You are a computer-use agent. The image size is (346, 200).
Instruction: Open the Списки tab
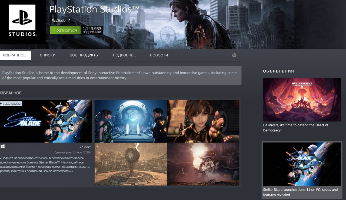click(48, 55)
